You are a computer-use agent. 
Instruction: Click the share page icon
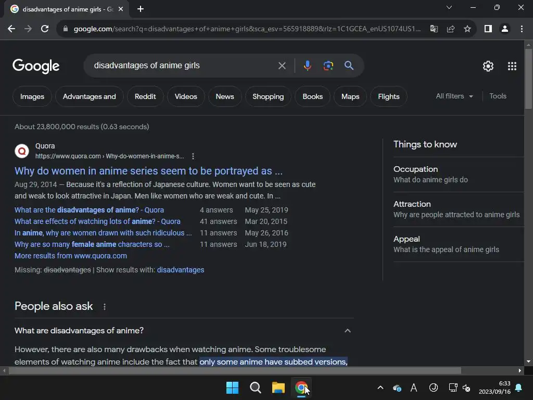451,29
